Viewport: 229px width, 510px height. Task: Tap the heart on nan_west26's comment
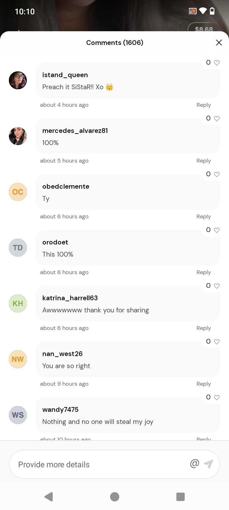217,342
